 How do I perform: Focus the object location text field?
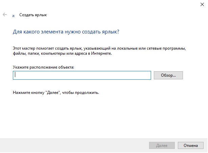tap(82, 75)
